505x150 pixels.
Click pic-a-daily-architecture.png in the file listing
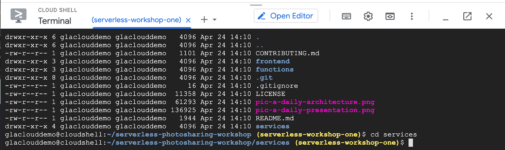click(315, 102)
